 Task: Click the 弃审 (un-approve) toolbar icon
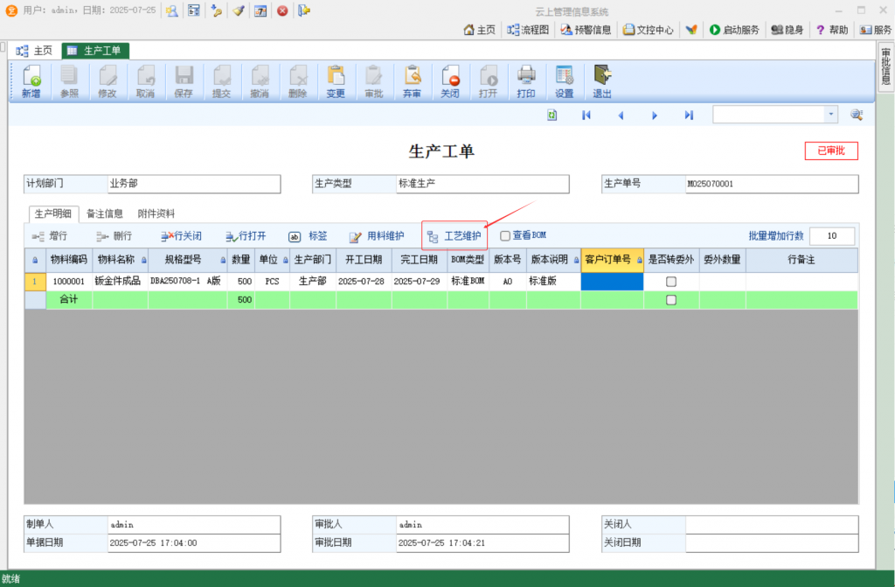coord(413,81)
